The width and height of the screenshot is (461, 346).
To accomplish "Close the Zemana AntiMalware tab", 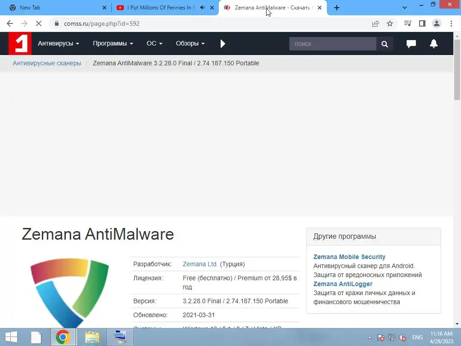I will (x=320, y=8).
